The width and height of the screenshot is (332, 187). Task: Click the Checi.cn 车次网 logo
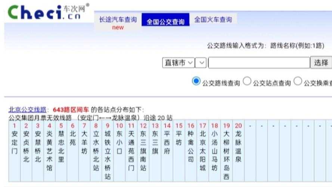click(x=49, y=12)
